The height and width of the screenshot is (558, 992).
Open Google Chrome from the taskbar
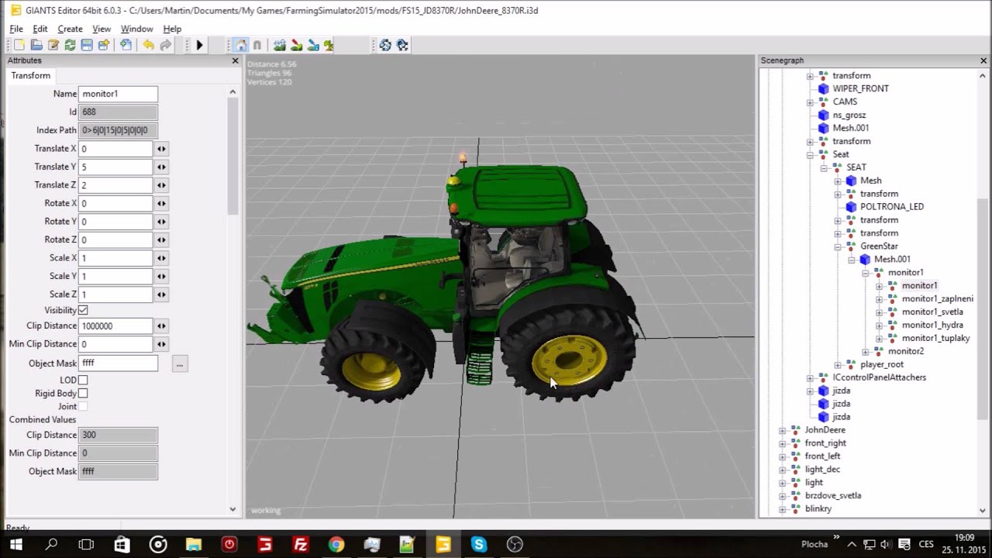(336, 544)
